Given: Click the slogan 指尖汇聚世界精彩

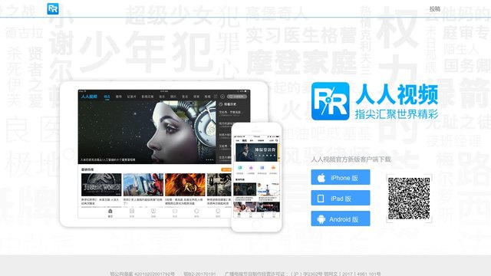Looking at the screenshot, I should click(x=397, y=114).
